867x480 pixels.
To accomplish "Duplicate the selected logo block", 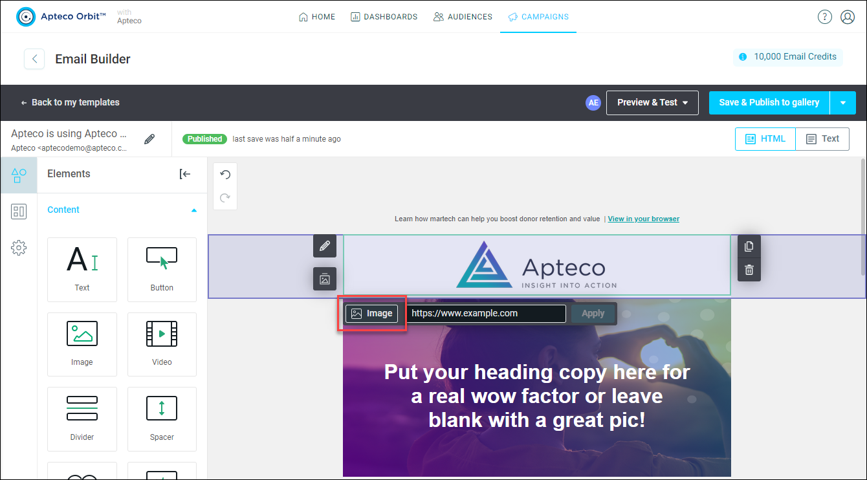I will (749, 246).
